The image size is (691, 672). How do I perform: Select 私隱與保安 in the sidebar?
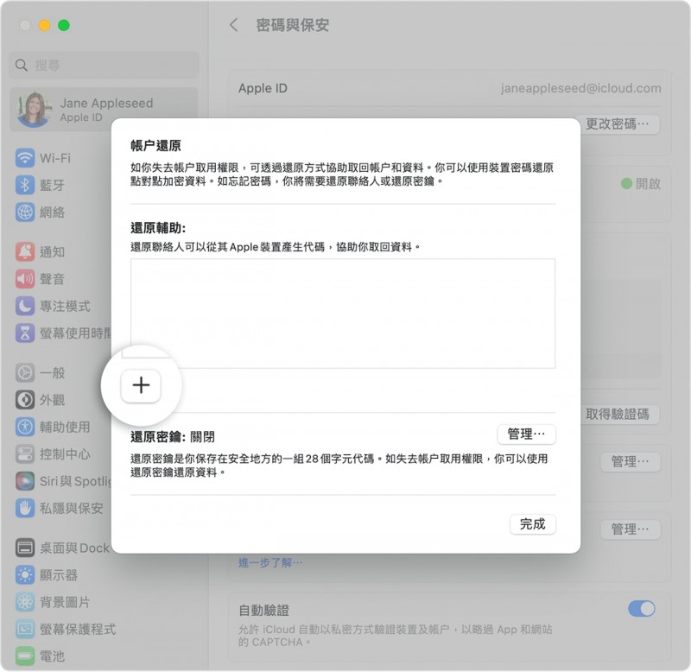[x=71, y=508]
